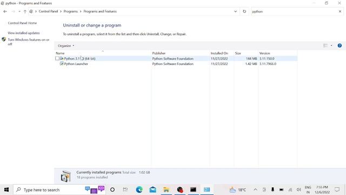Viewport: 346px width, 195px height.
Task: Open Turn Windows features on or off
Action: 29,42
